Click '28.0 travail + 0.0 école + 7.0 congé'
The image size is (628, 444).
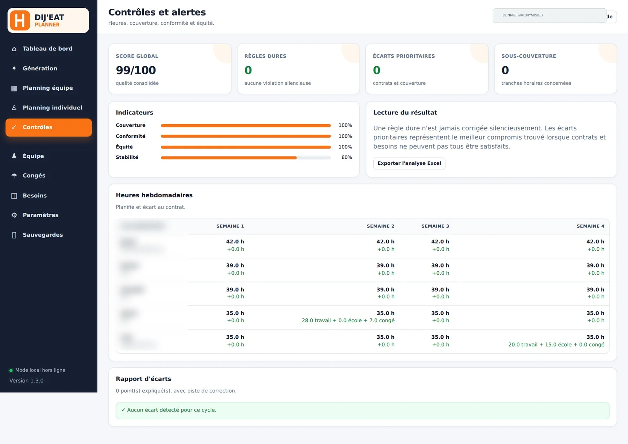coord(348,321)
